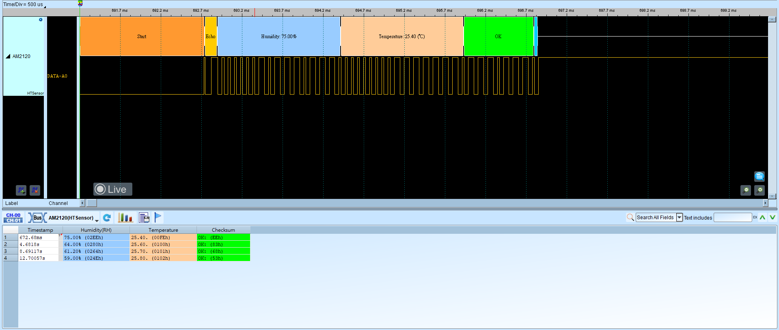Collapse the AM2120 bus group triangle
This screenshot has width=779, height=330.
tap(8, 56)
